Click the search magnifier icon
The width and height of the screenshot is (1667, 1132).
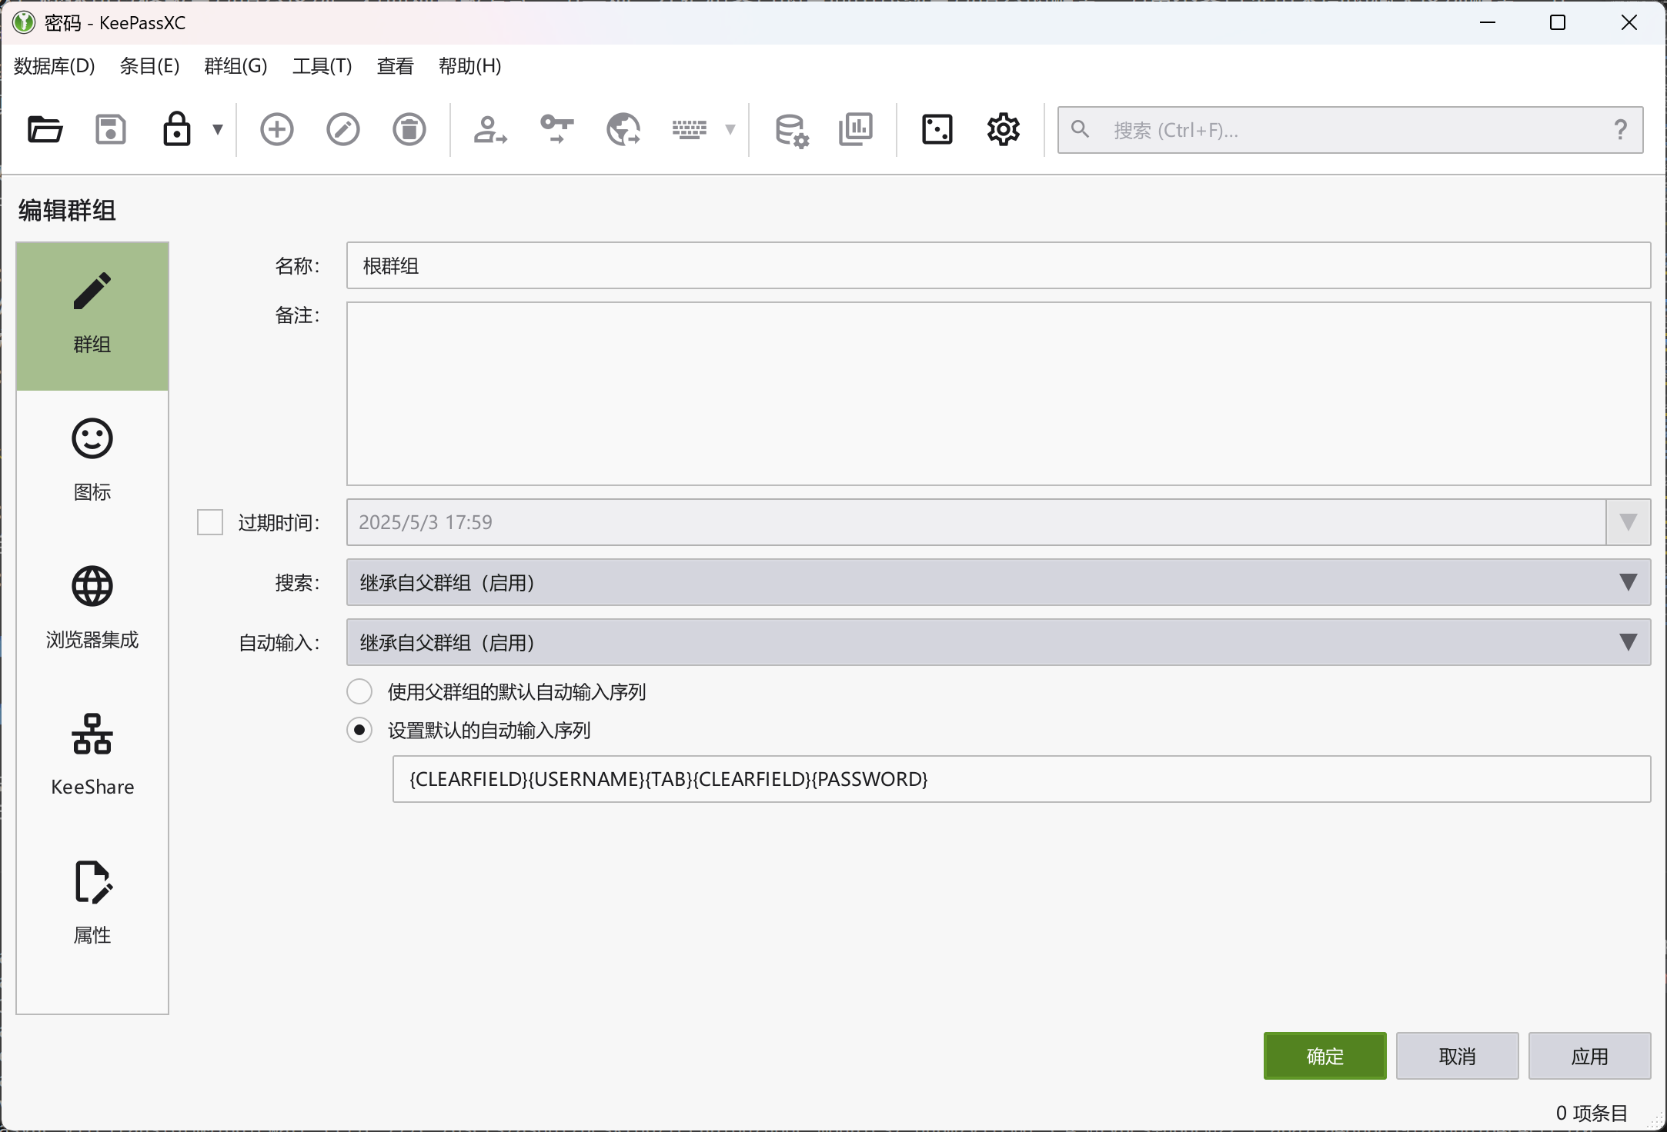point(1081,129)
